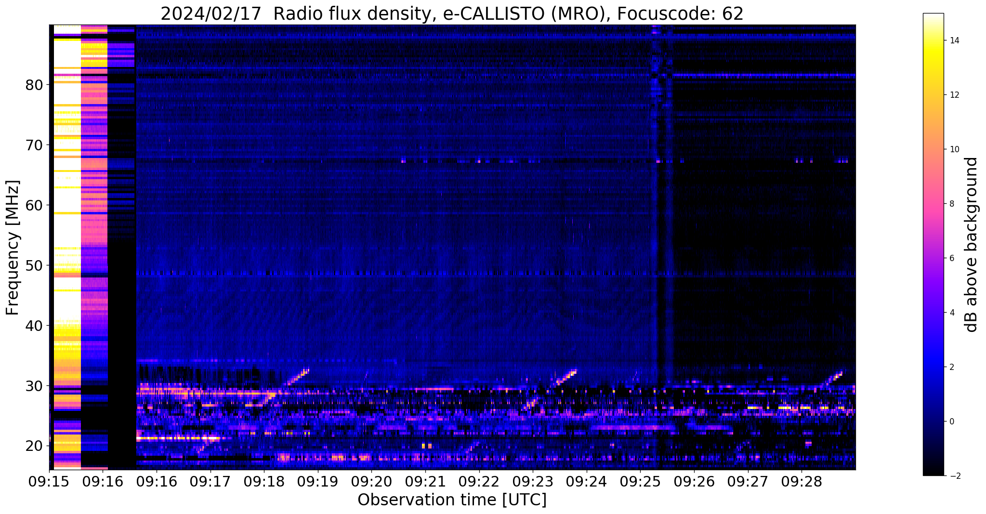Click the 'dB above background' colorbar label

(972, 245)
